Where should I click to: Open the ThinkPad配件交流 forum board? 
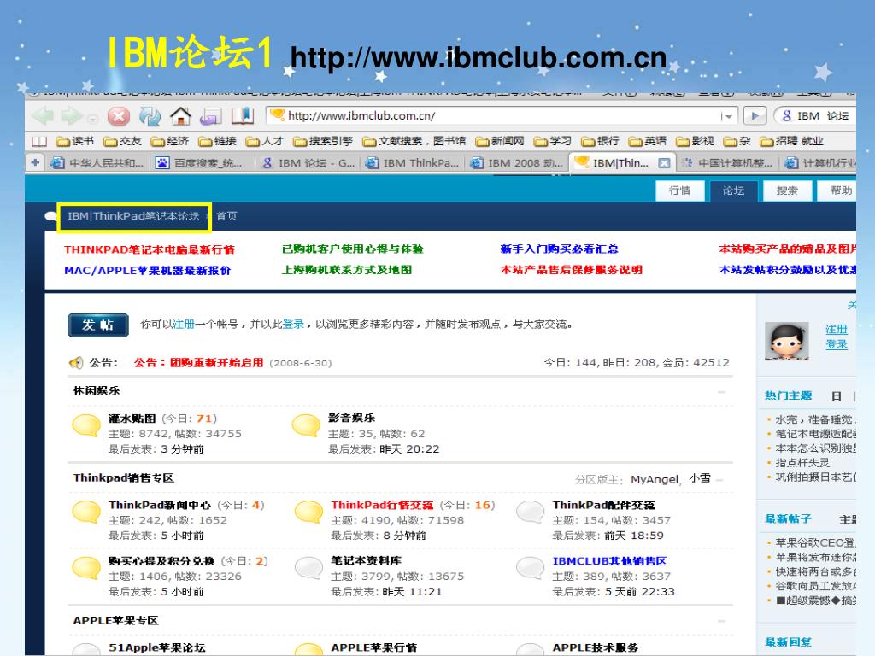click(604, 505)
